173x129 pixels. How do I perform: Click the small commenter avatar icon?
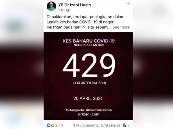(x=125, y=125)
